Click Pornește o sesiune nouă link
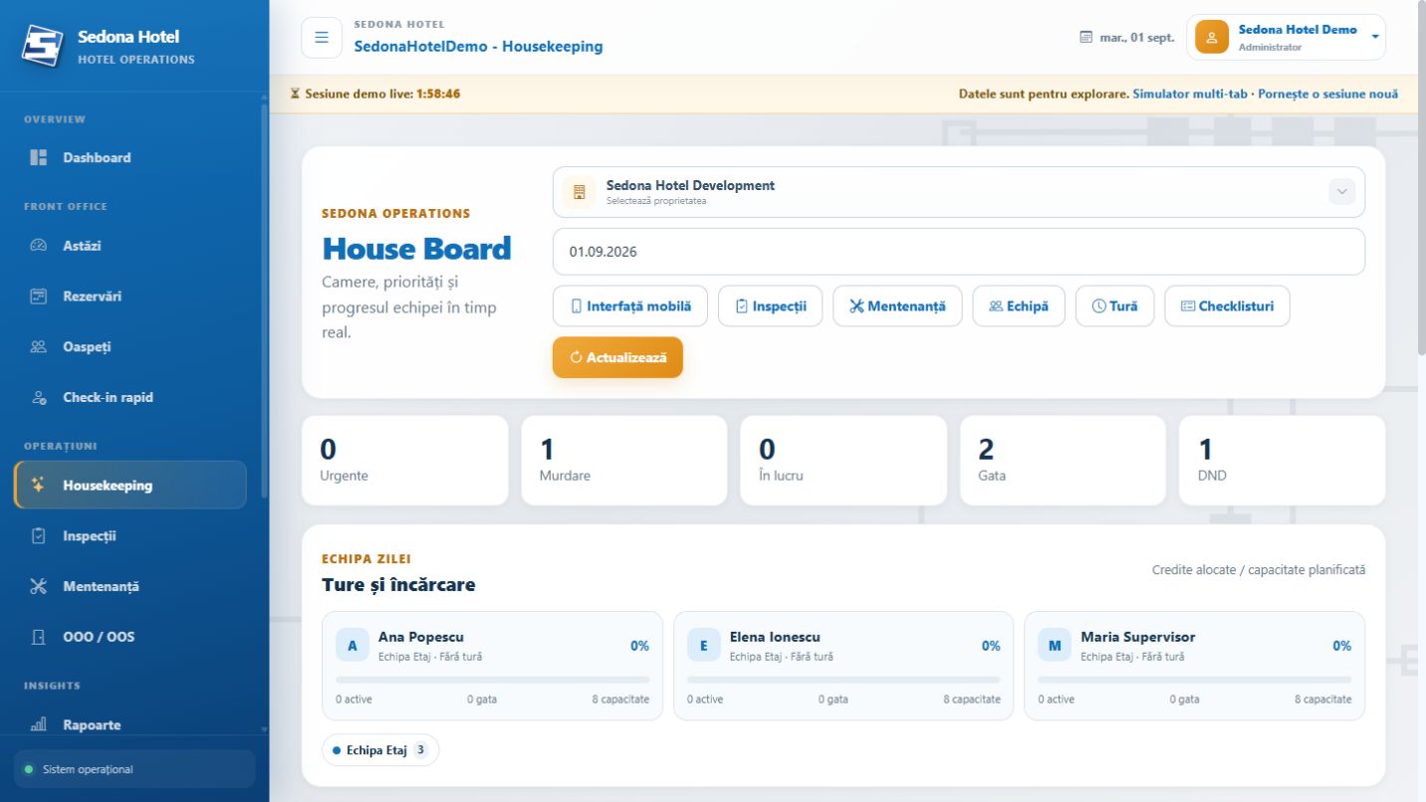Image resolution: width=1426 pixels, height=802 pixels. (x=1328, y=95)
